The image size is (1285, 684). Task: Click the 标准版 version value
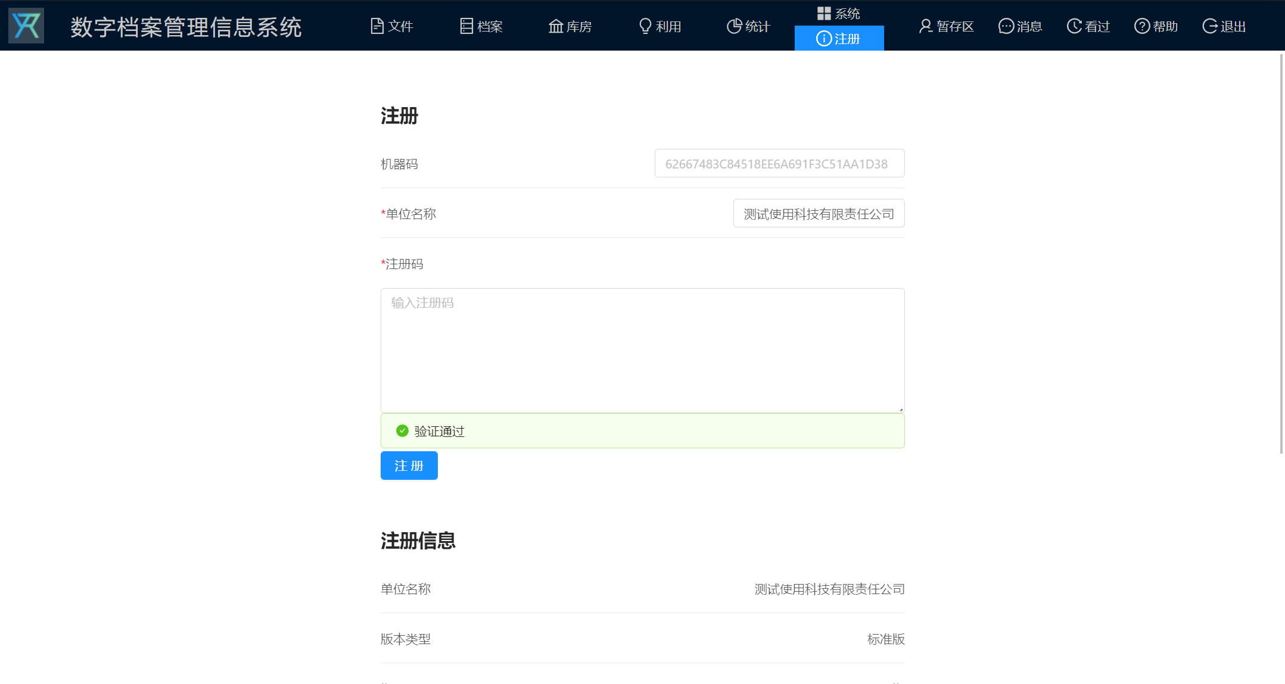click(886, 639)
